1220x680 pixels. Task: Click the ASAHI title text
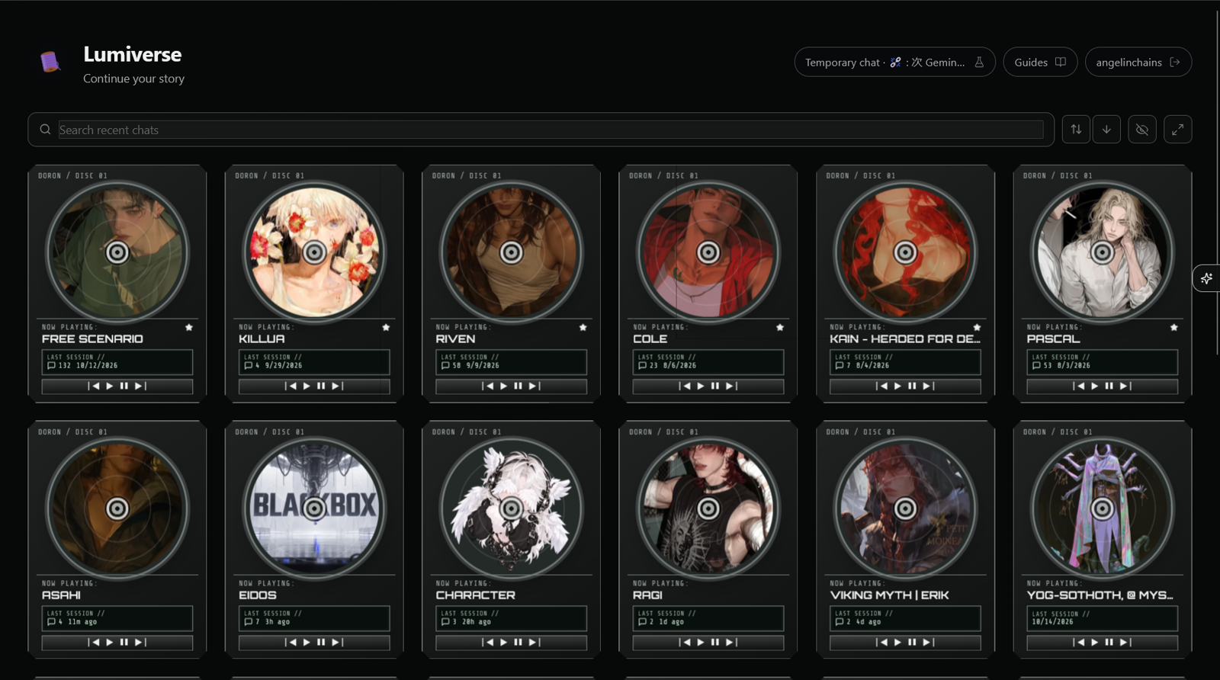tap(61, 595)
